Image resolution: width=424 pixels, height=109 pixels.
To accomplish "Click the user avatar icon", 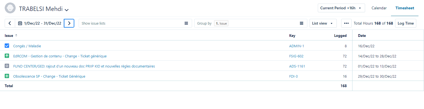I will point(10,8).
